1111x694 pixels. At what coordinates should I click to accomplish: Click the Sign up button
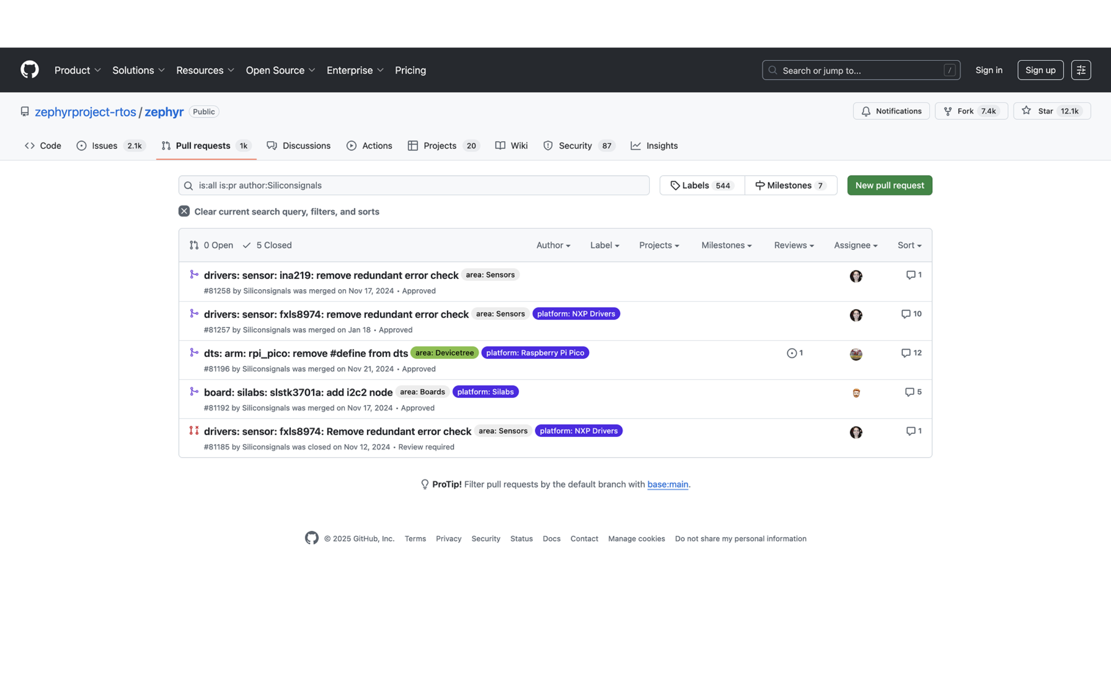[x=1040, y=70]
